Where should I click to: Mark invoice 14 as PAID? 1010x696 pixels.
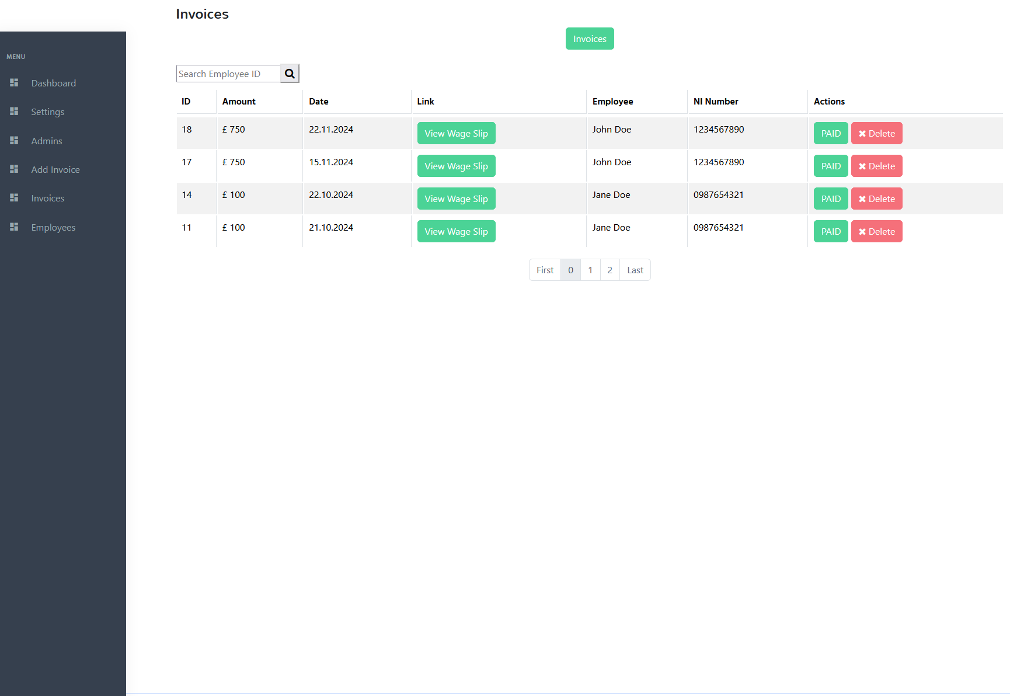[x=830, y=199]
